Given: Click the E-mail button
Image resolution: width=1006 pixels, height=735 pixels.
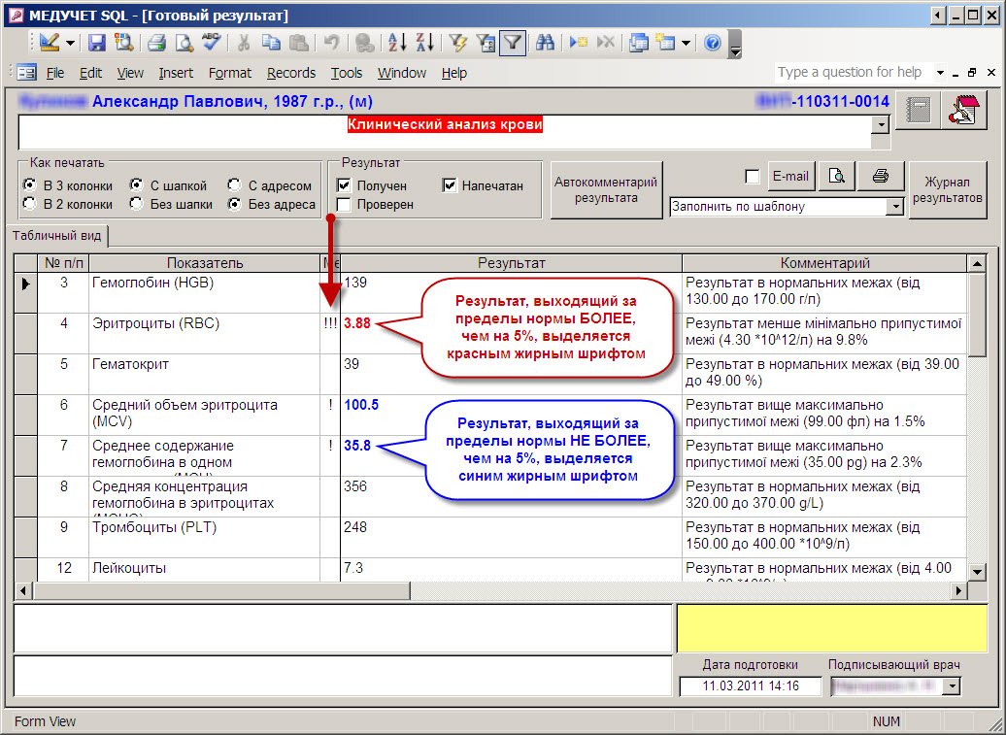Looking at the screenshot, I should 791,176.
